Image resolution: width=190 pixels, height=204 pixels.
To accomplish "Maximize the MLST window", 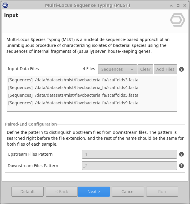I will 178,6.
